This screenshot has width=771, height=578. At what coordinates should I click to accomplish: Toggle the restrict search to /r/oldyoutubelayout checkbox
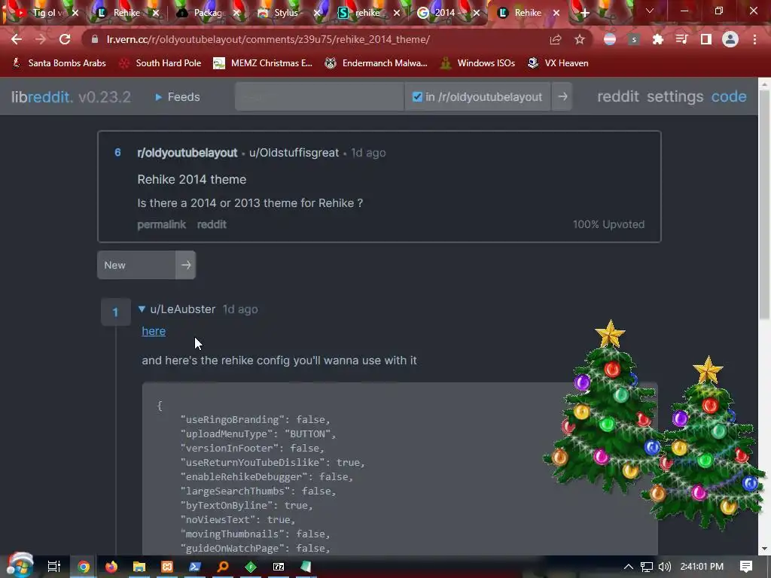pos(417,97)
